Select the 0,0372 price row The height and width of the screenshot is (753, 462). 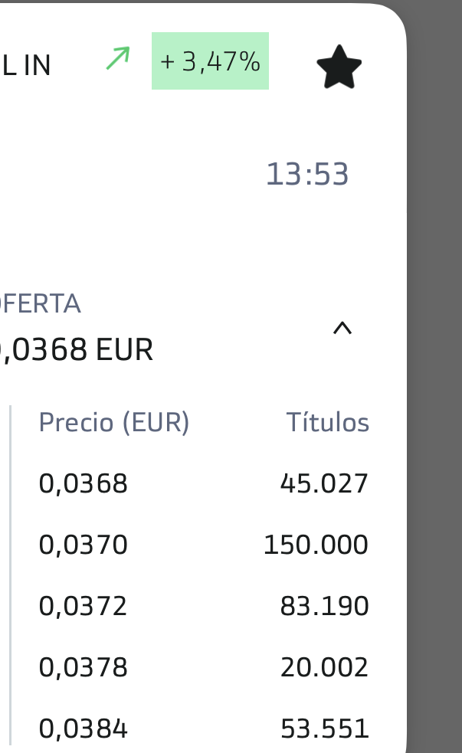[83, 606]
